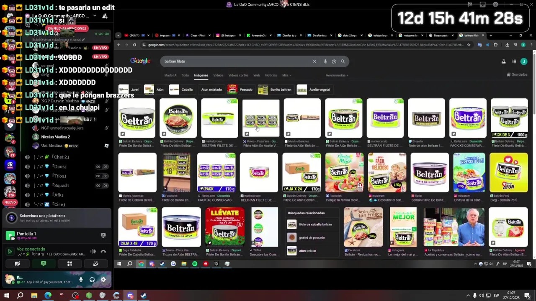The height and width of the screenshot is (301, 536).
Task: Open Chrome extensions puzzle icon
Action: point(496,45)
